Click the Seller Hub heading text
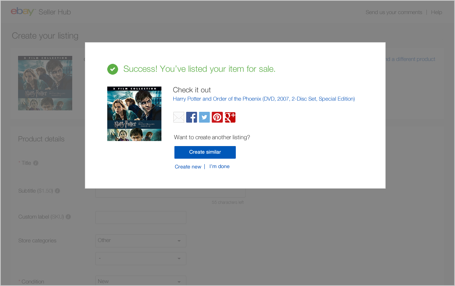455x286 pixels. click(x=55, y=12)
